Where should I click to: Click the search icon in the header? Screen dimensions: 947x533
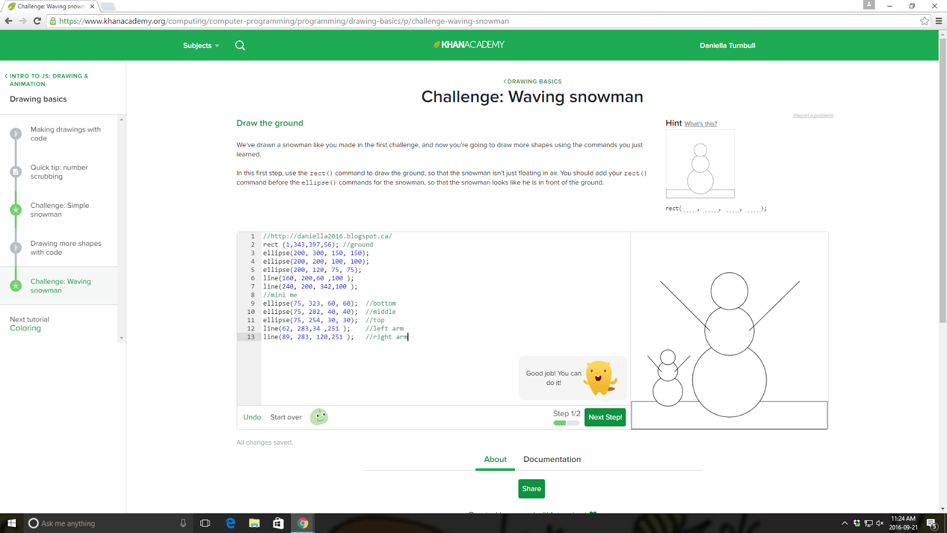(x=240, y=45)
